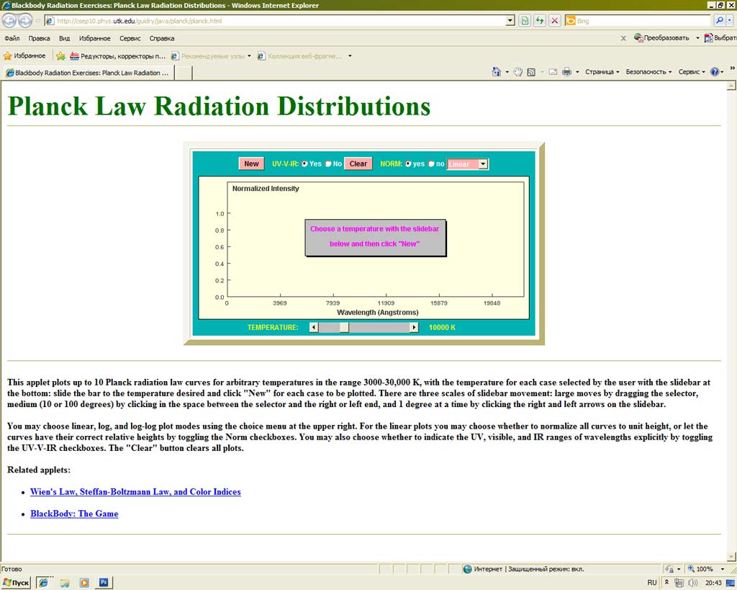Open the Пуск start button
The height and width of the screenshot is (590, 737).
16,583
